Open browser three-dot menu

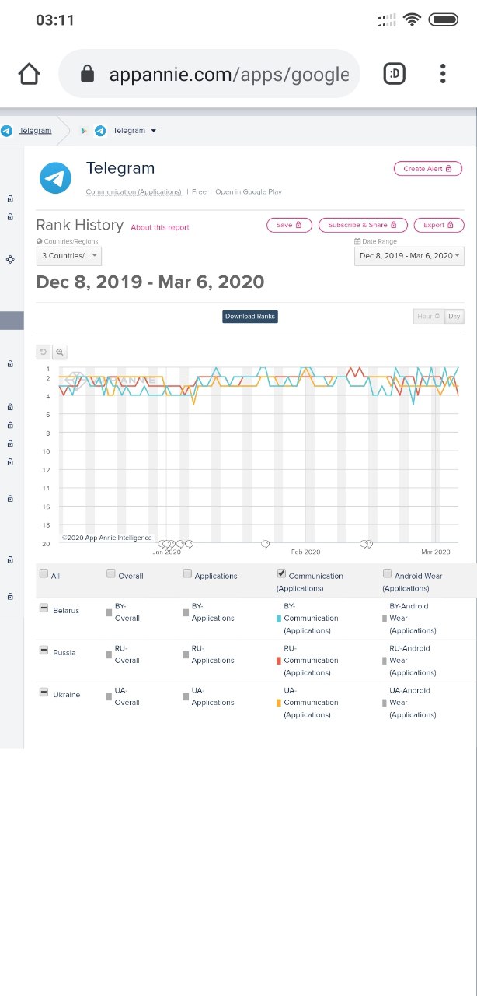pos(443,74)
